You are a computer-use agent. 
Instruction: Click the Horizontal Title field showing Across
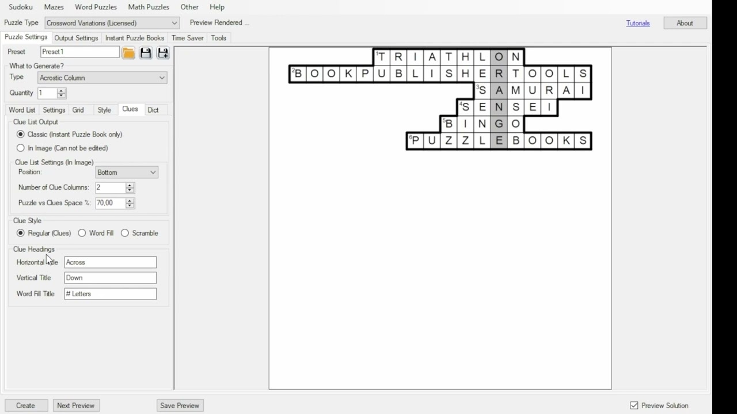(x=110, y=262)
